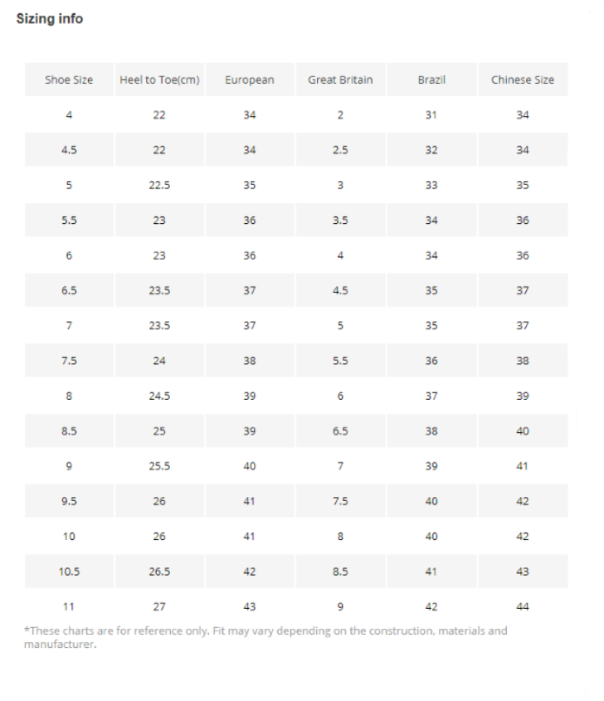Select the 26.5 heel to toe value
The image size is (604, 701).
(159, 572)
